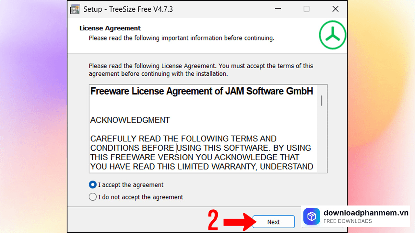Click the 'Freeware License Agreement' heading in the text box
This screenshot has width=415, height=233.
point(202,91)
